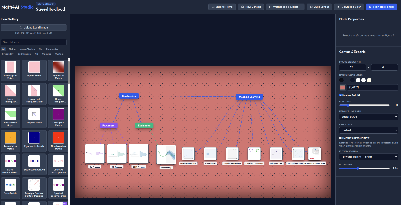Image resolution: width=401 pixels, height=205 pixels.
Task: Click the Font Size slider
Action: click(364, 105)
